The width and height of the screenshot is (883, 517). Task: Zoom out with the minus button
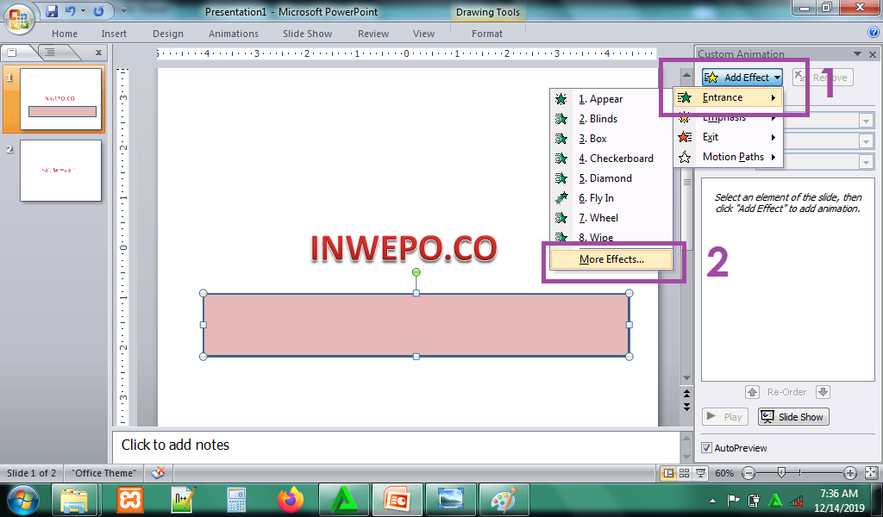tap(748, 473)
